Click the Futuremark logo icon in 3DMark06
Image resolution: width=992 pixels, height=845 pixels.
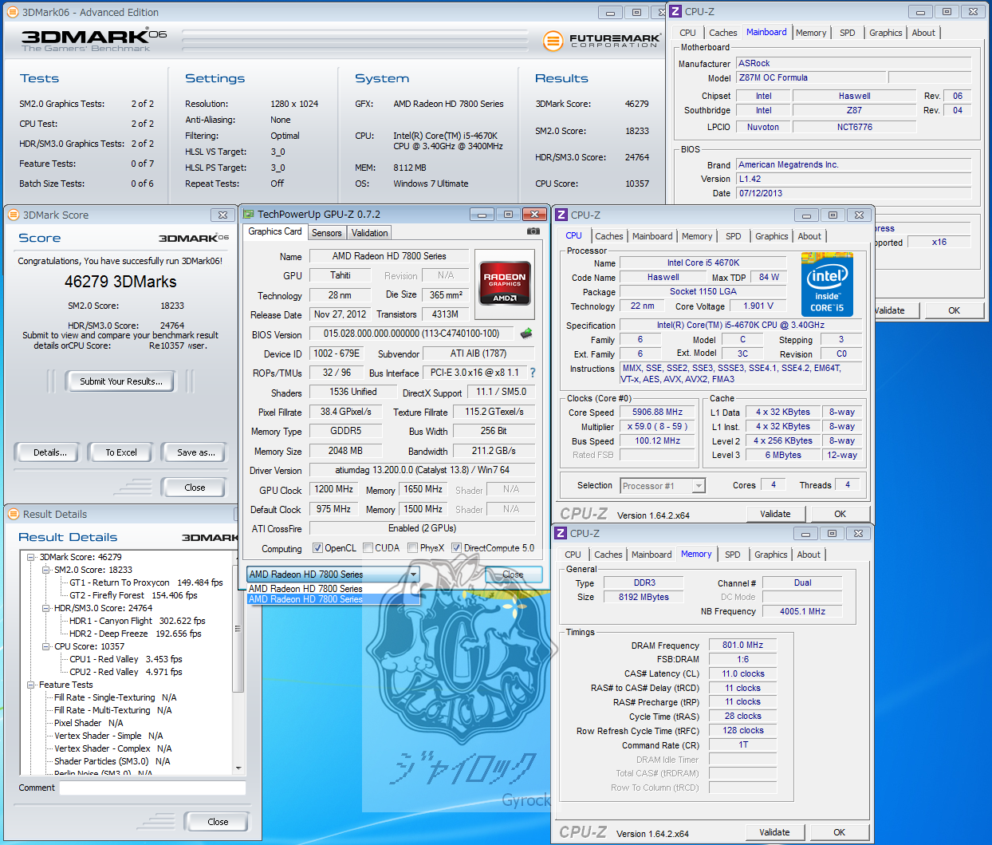coord(553,40)
